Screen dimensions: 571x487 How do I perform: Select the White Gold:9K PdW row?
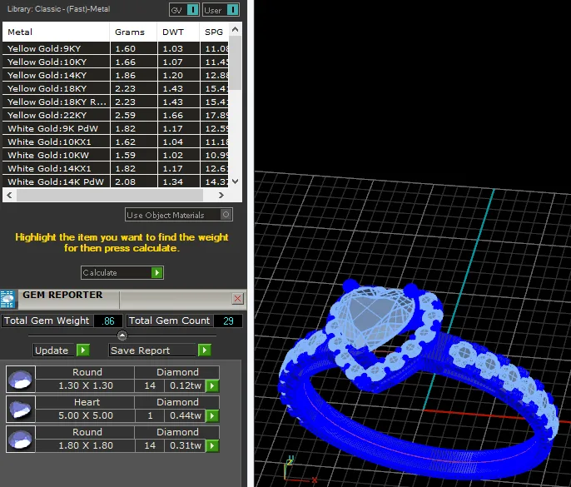pos(116,128)
